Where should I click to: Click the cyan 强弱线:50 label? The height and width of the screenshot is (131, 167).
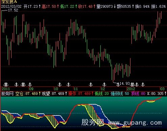tap(120, 94)
